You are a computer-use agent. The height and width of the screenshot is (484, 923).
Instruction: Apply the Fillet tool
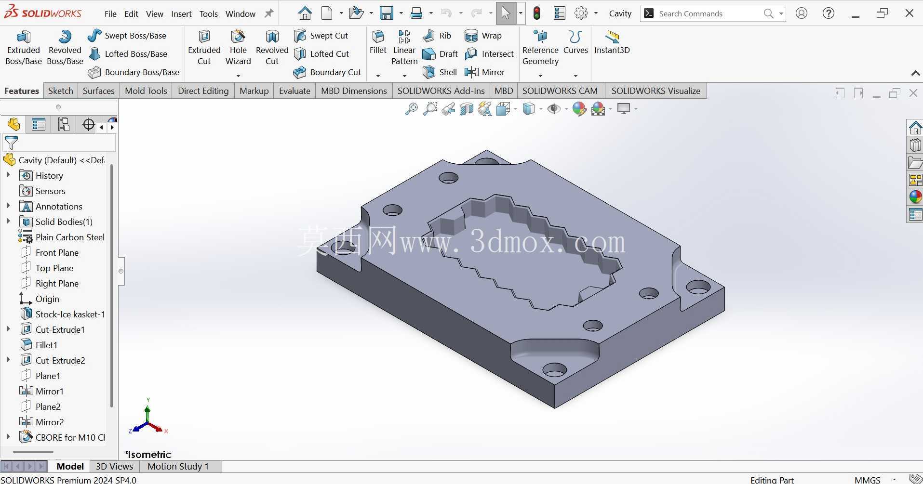coord(378,42)
